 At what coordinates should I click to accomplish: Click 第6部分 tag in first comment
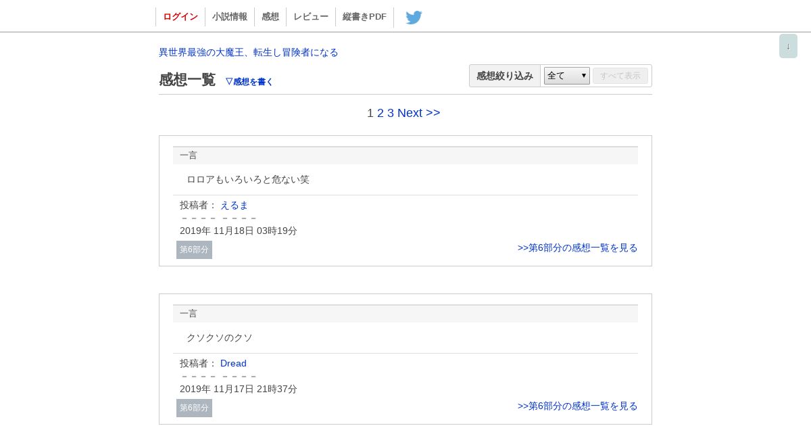pos(194,250)
